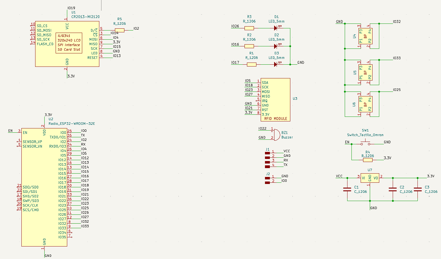This screenshot has width=441, height=259.
Task: Click the SD_MOSI pin name
Action: (44, 31)
